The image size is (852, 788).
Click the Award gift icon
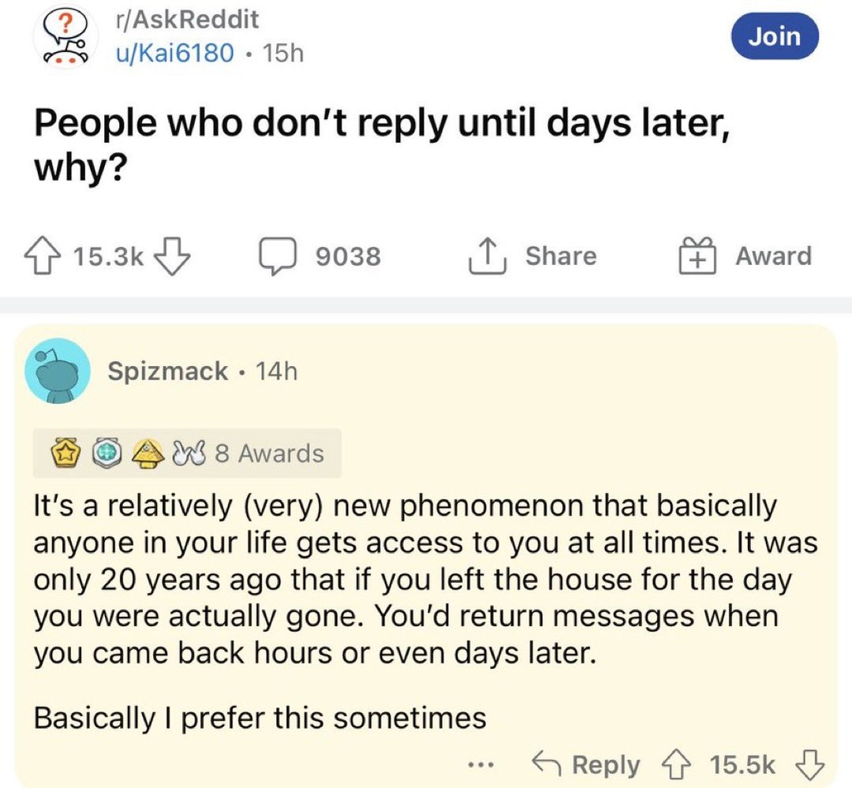point(697,256)
